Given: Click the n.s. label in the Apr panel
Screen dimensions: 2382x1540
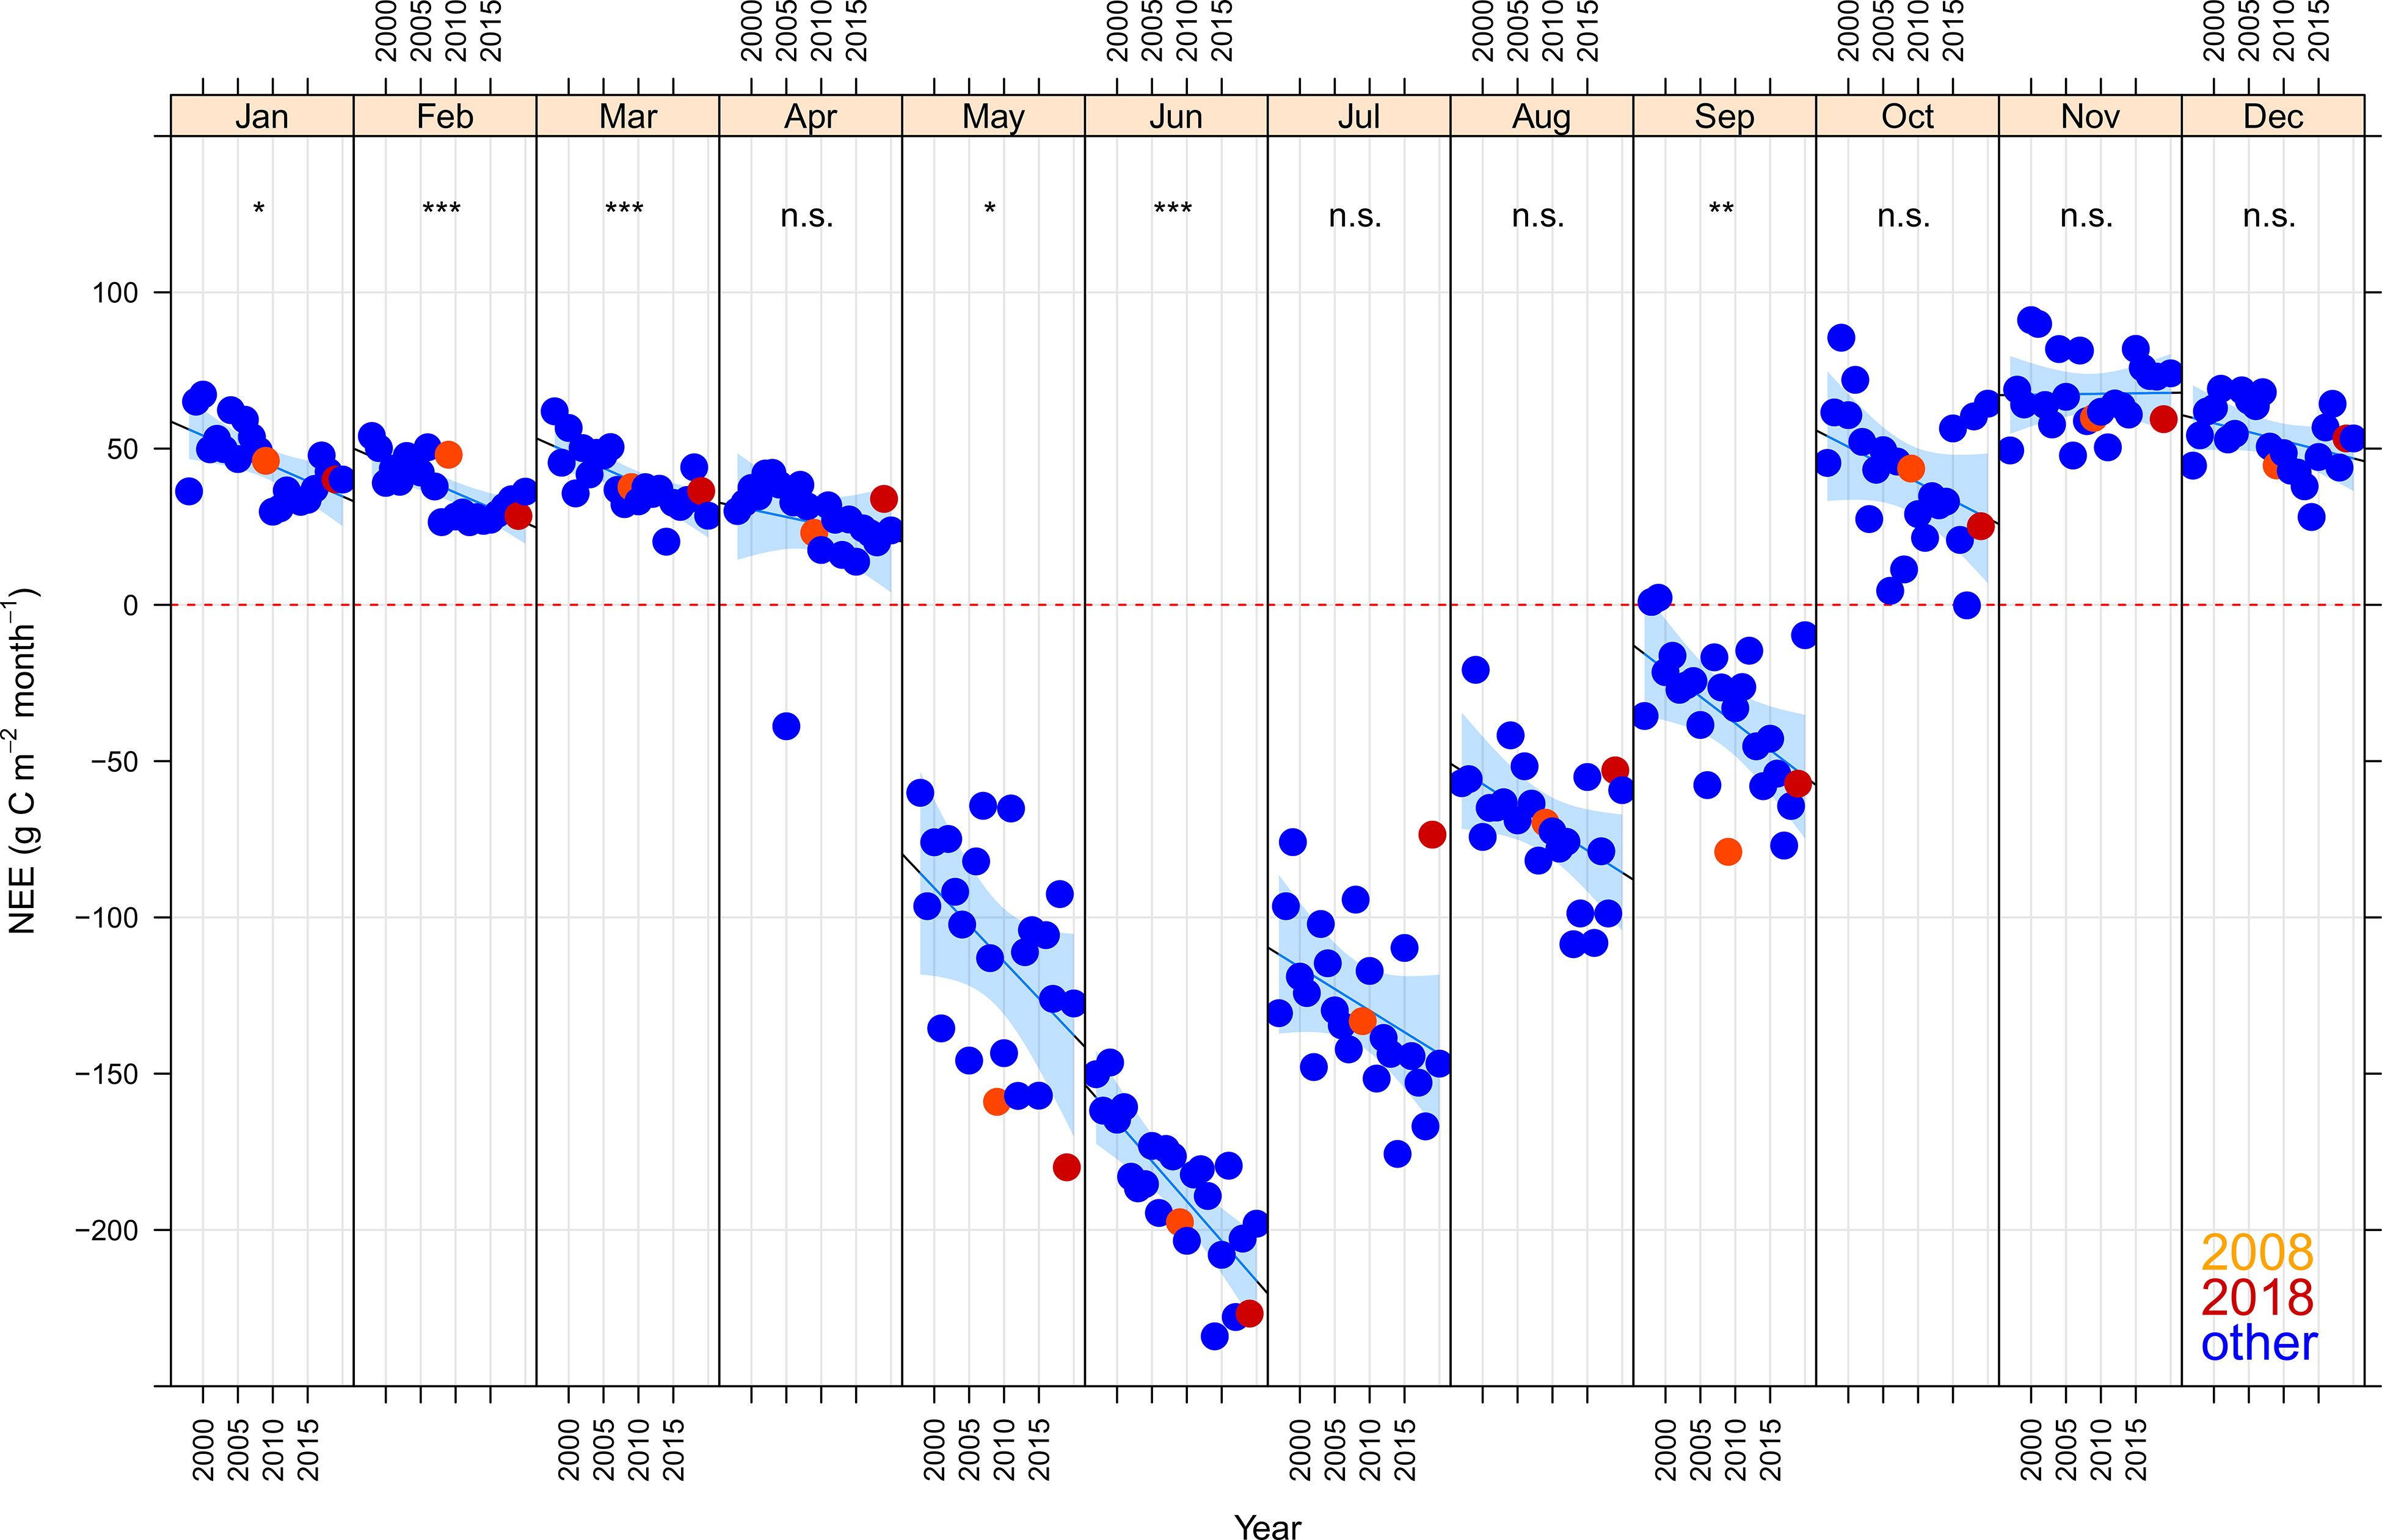Looking at the screenshot, I should coord(807,215).
